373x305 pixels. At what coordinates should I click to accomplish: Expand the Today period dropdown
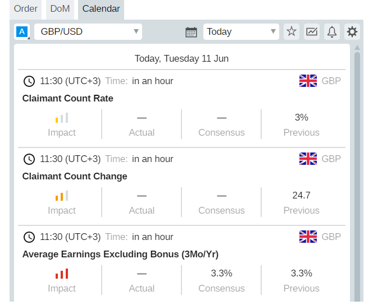241,31
